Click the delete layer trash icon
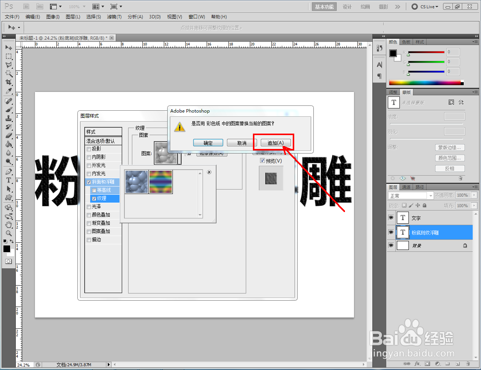Viewport: 481px width, 370px height. [x=468, y=364]
